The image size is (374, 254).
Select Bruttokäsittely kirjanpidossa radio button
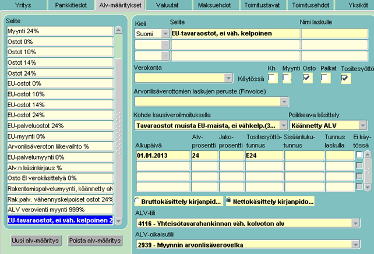point(137,201)
